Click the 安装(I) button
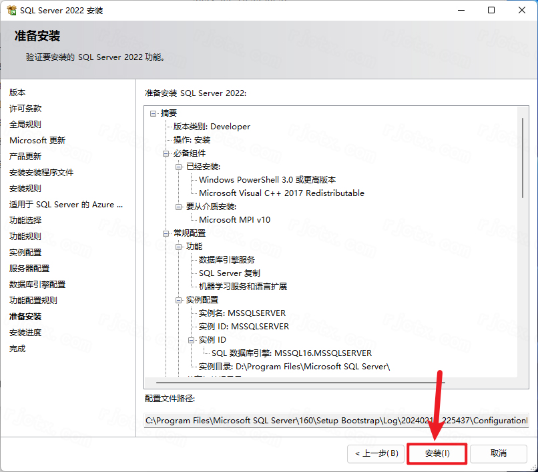Viewport: 538px width, 472px height. pyautogui.click(x=437, y=453)
